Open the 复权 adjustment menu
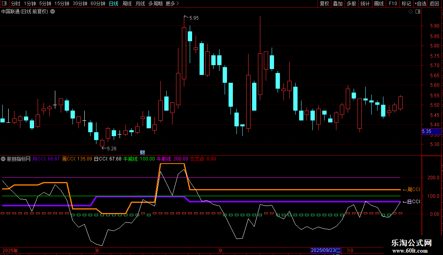Screen dimensions: 443x255 click(324, 4)
